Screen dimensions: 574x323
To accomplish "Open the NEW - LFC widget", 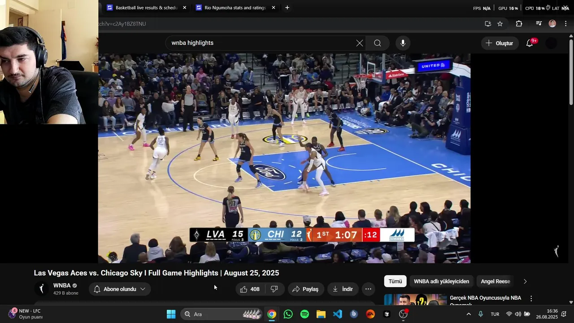I will tap(26, 314).
